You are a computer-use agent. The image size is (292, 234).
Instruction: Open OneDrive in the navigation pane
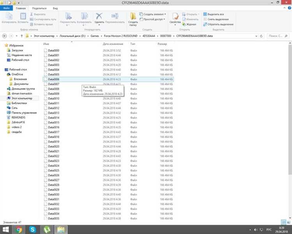(15, 74)
